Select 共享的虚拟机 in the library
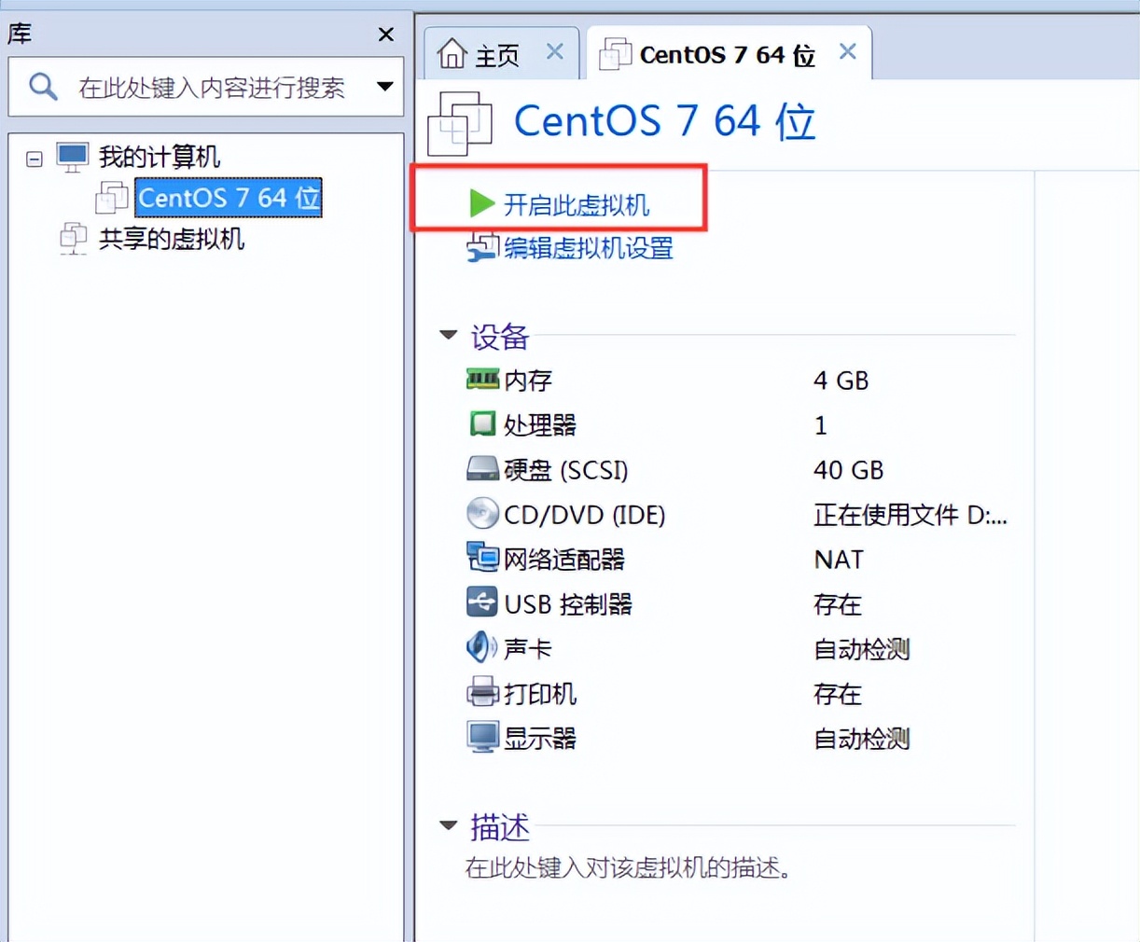 [x=170, y=240]
